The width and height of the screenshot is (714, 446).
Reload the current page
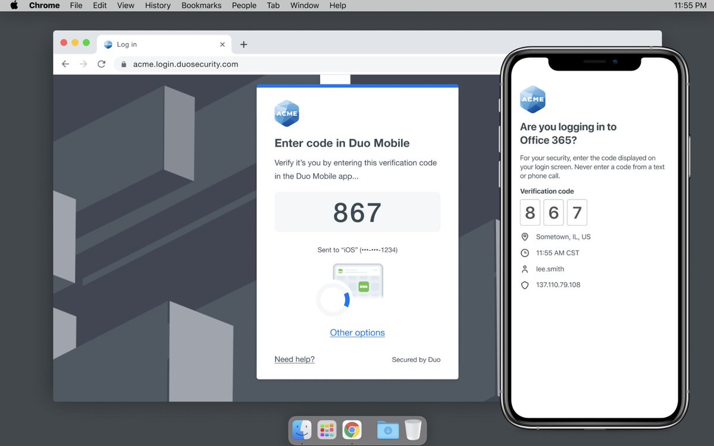click(102, 64)
